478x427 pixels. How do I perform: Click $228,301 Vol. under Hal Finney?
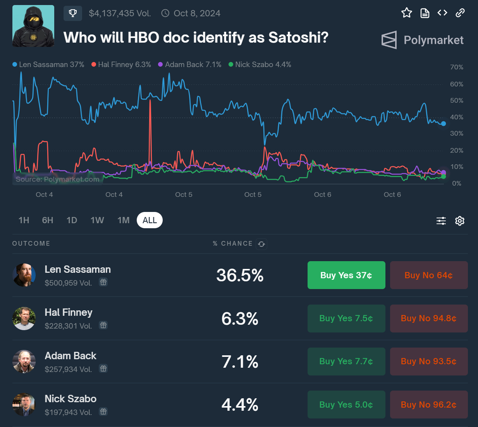click(x=68, y=326)
